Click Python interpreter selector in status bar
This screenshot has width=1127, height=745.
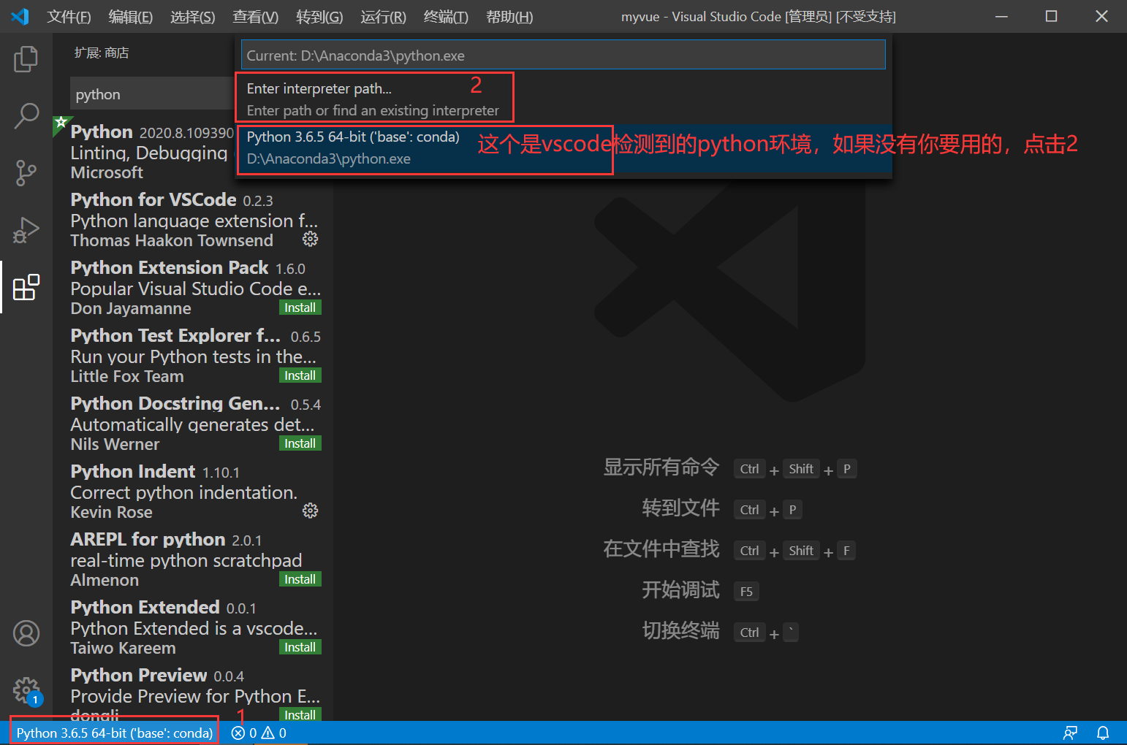(115, 733)
